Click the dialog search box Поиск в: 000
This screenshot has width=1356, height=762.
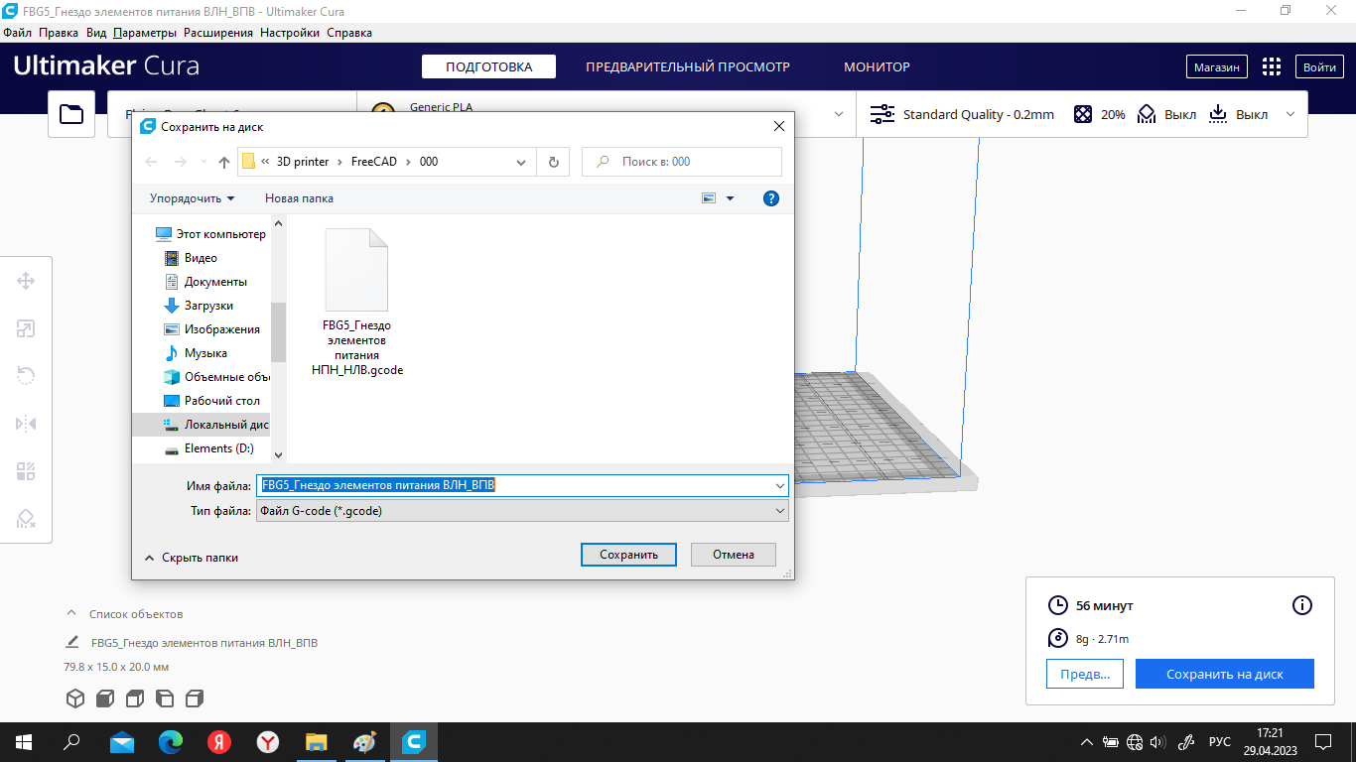pyautogui.click(x=682, y=162)
